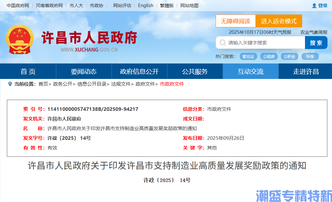Open the 互动交流 menu item
Screen dimensions: 332x202
250,72
